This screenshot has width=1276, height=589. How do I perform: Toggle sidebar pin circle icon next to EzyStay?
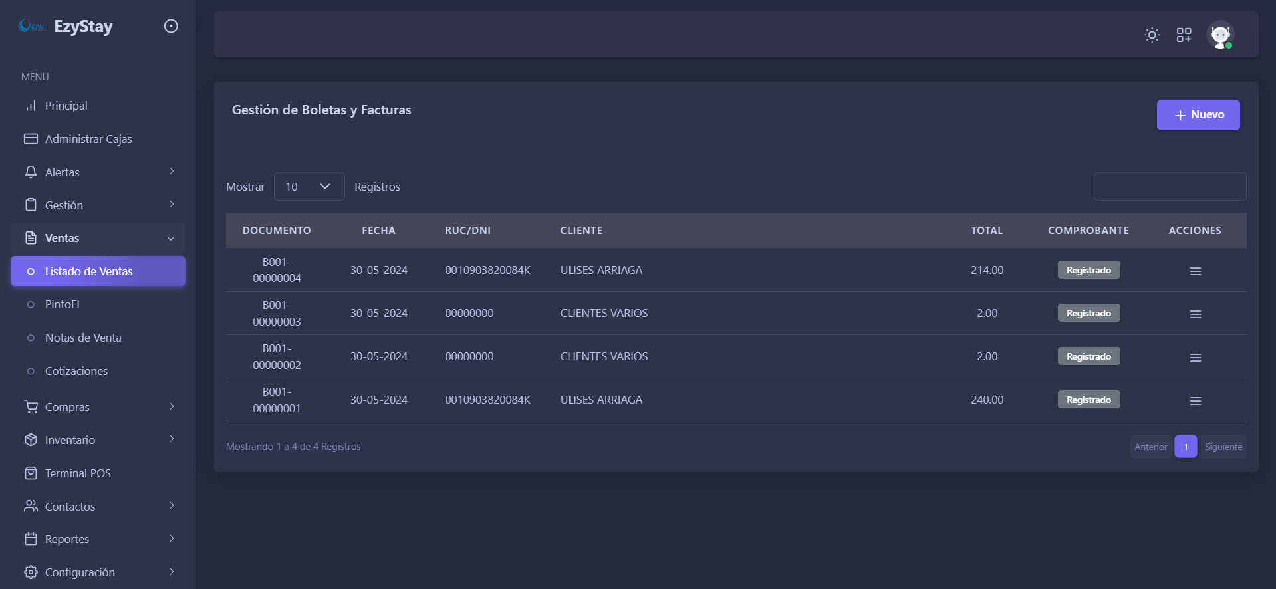coord(171,26)
